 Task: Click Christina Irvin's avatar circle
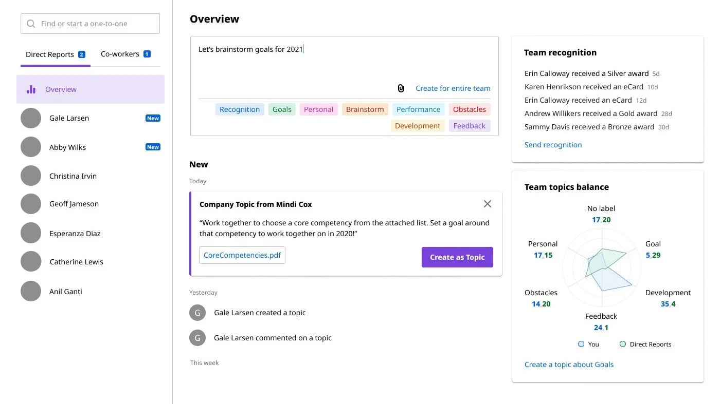pyautogui.click(x=31, y=176)
